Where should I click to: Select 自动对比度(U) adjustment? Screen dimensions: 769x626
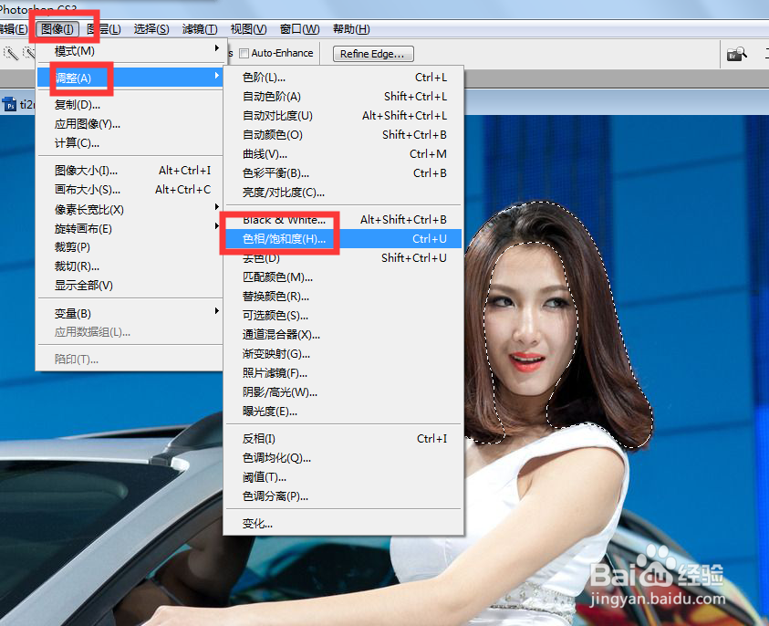click(x=343, y=115)
